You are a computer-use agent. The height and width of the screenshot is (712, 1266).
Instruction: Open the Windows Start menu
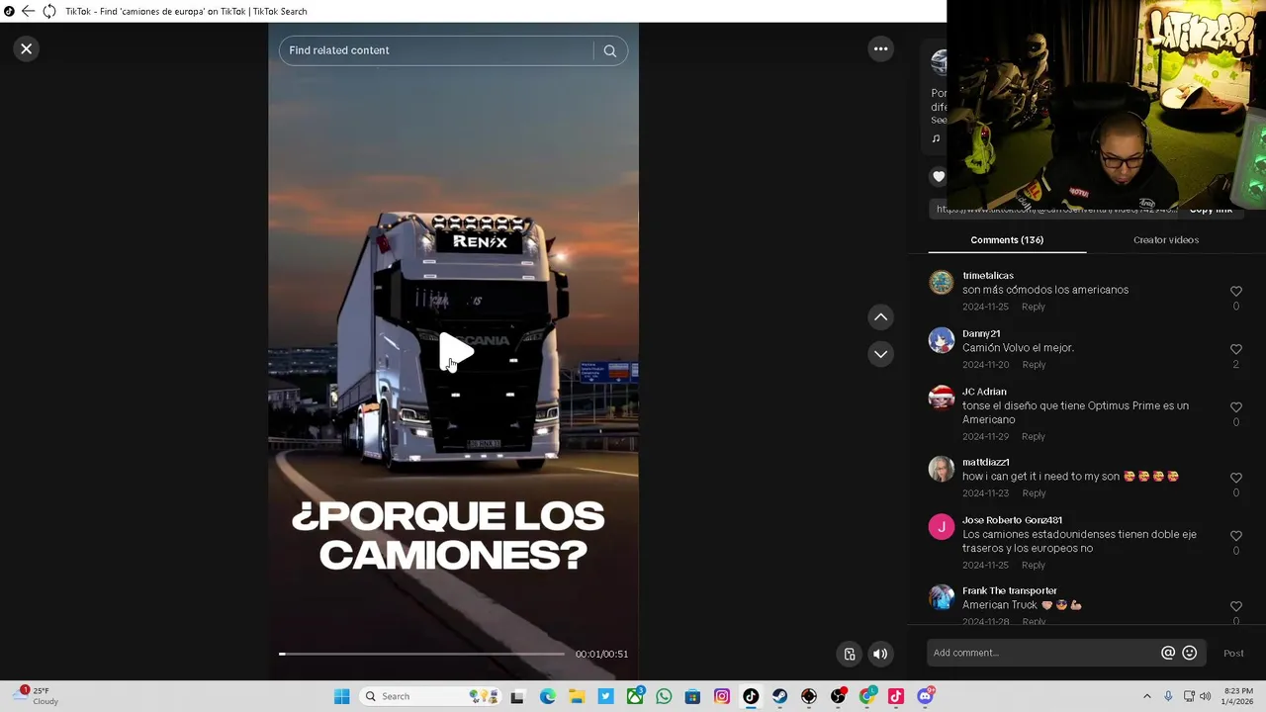click(341, 696)
